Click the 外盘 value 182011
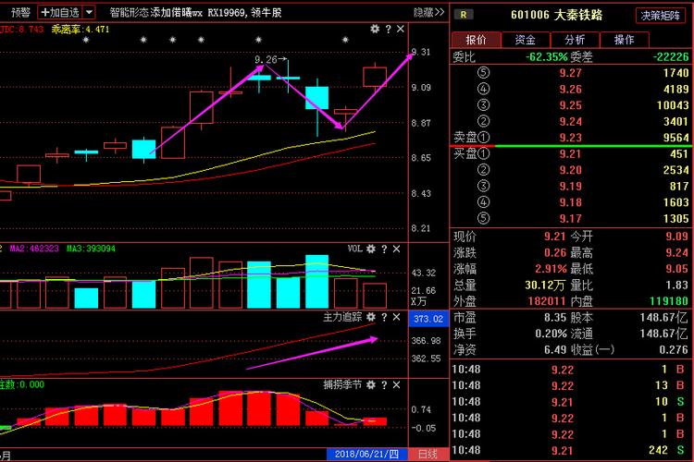 pos(547,301)
